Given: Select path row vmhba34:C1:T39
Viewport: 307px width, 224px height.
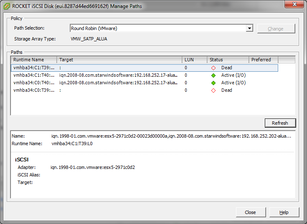Looking at the screenshot, I should point(144,68).
